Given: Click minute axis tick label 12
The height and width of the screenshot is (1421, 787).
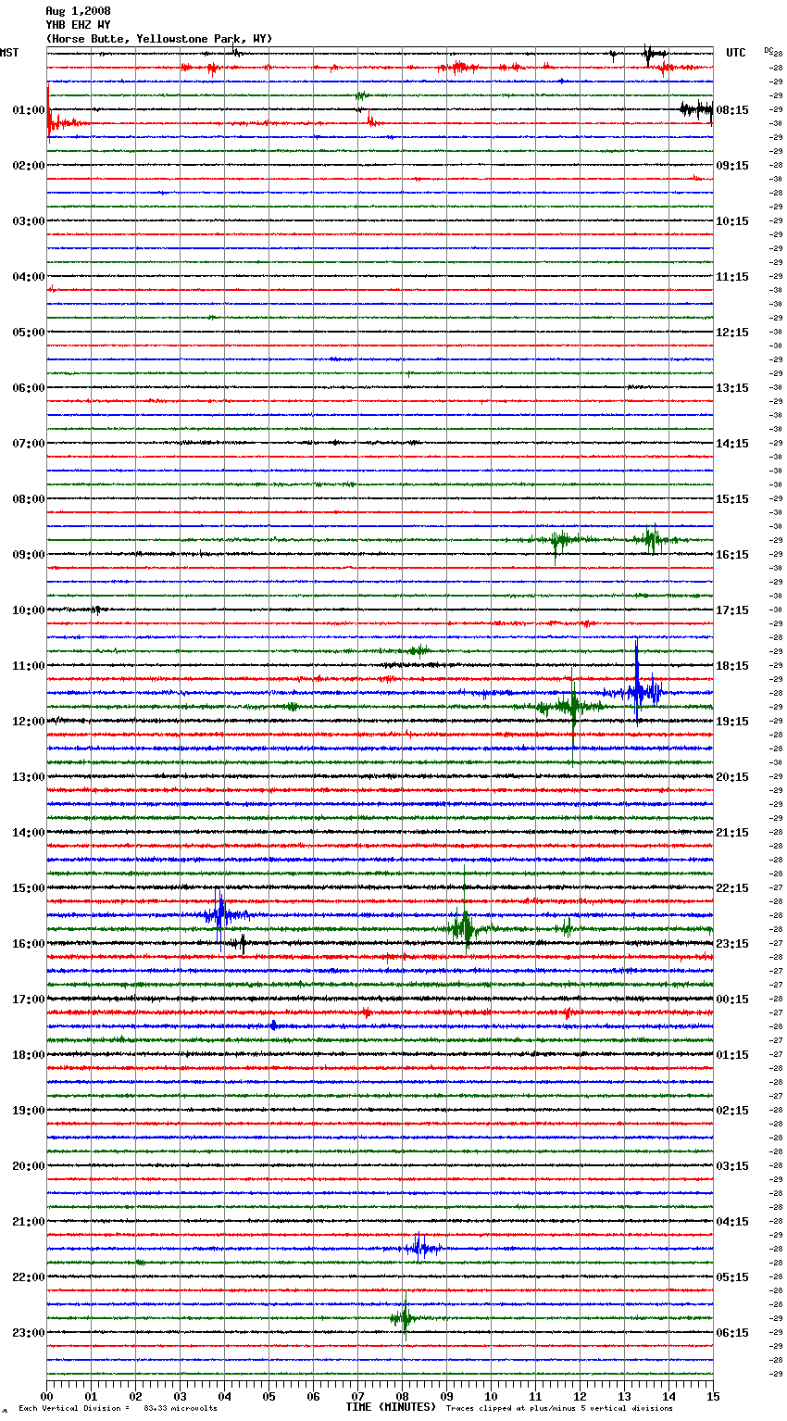Looking at the screenshot, I should [581, 1396].
